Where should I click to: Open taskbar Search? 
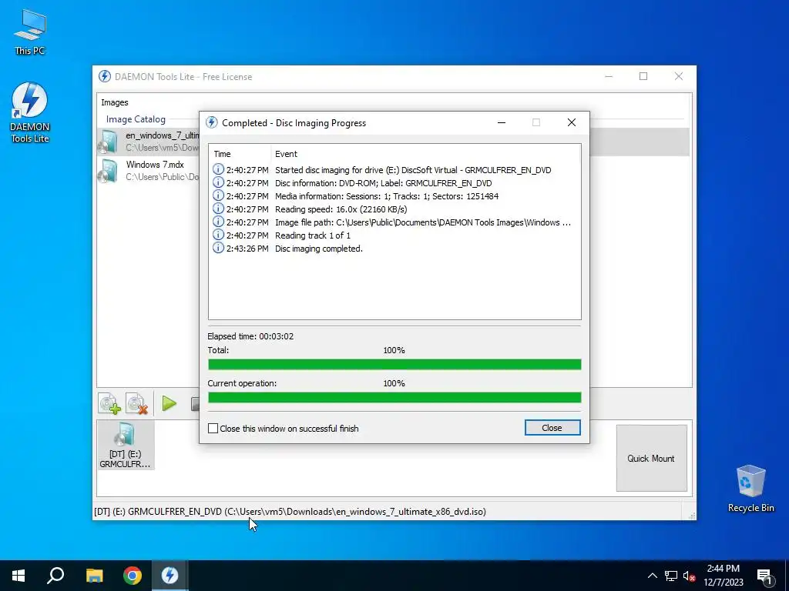pyautogui.click(x=55, y=576)
